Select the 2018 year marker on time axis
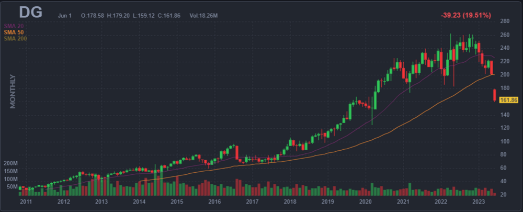 [290, 202]
